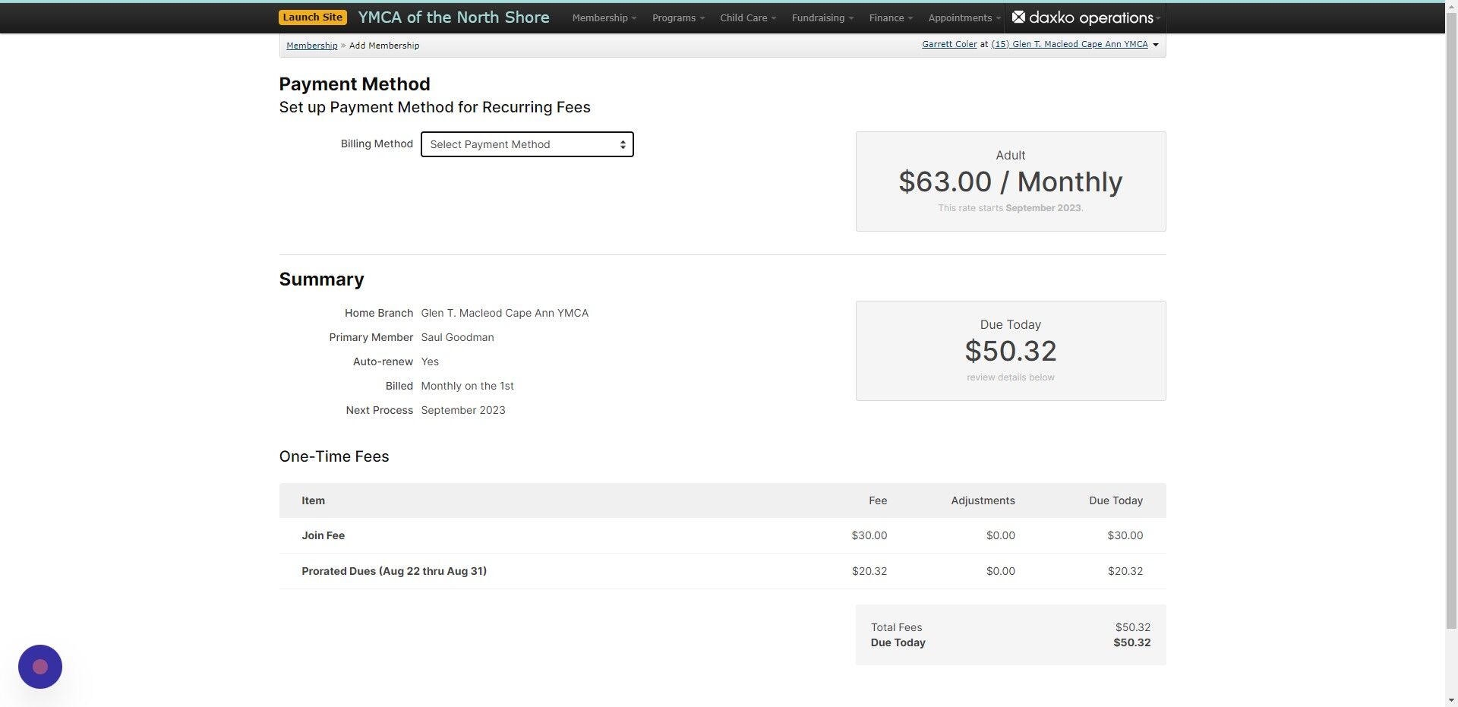Image resolution: width=1458 pixels, height=707 pixels.
Task: Click the Total Fees $50.32 value
Action: (x=1132, y=627)
